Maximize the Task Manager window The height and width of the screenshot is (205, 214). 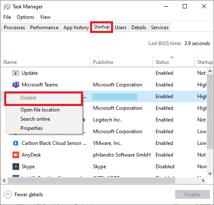coord(185,6)
